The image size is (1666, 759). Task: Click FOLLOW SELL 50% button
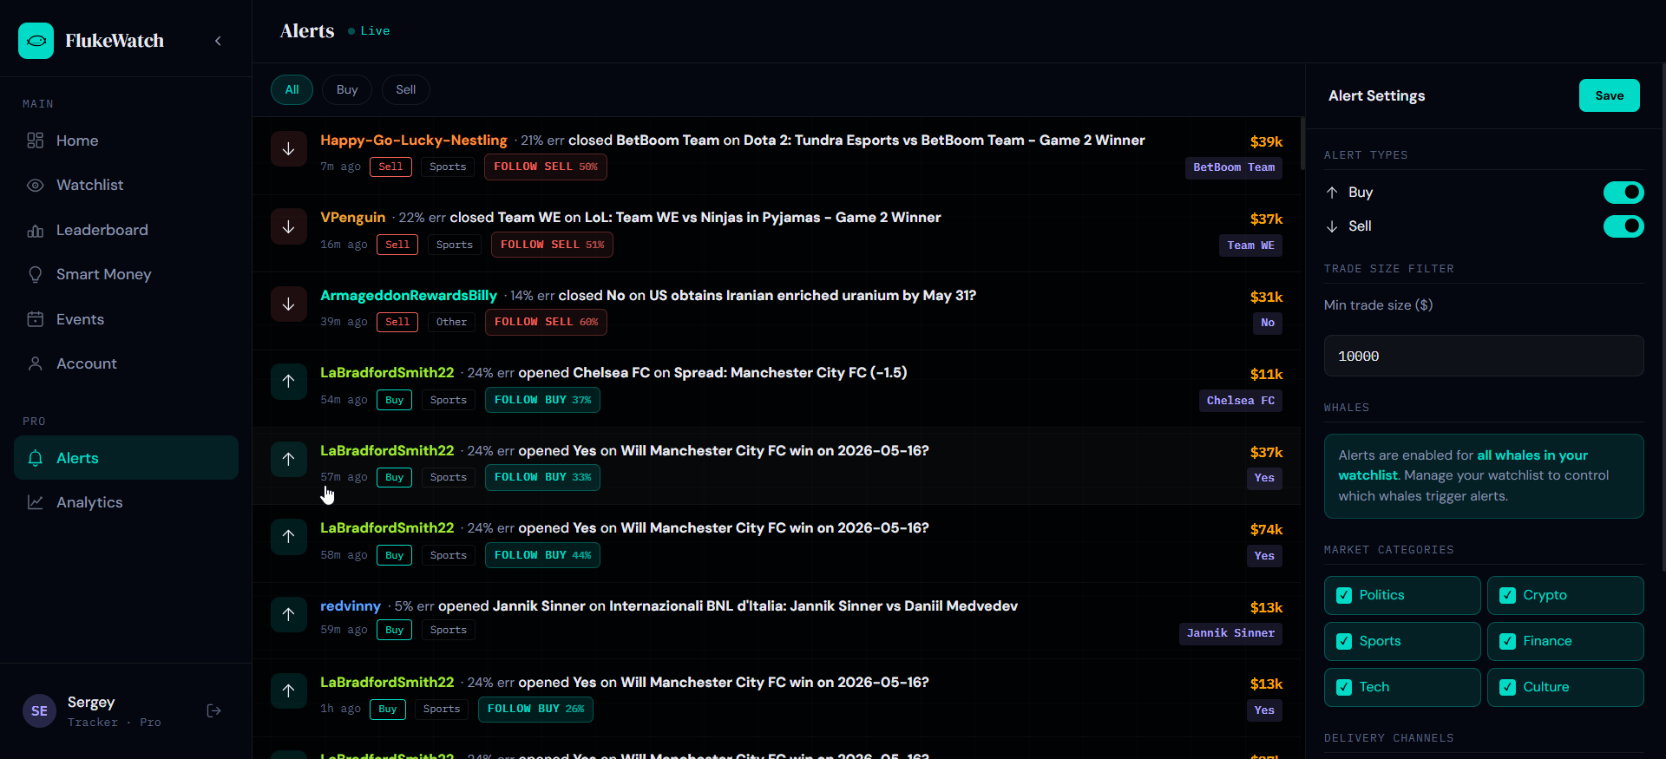546,167
